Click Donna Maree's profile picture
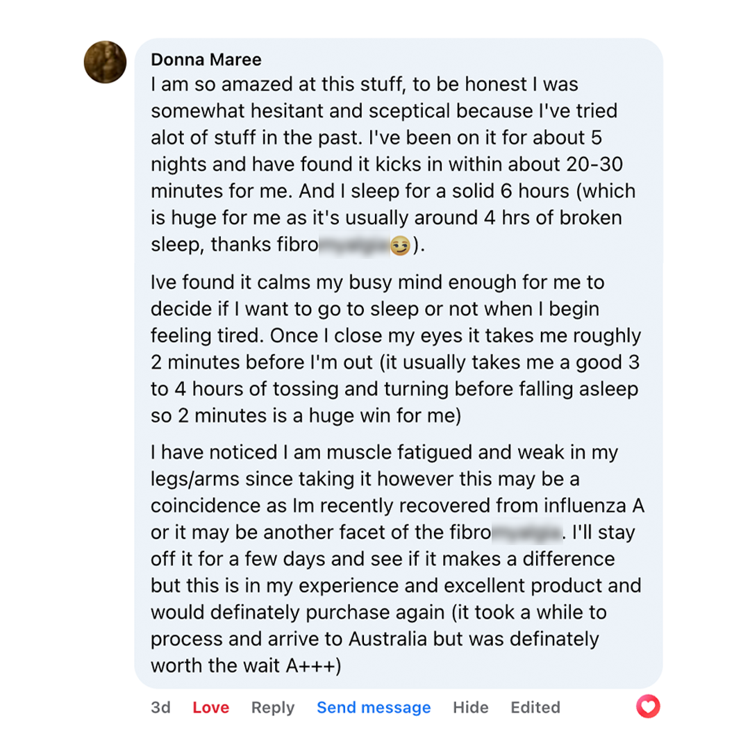Screen dimensions: 750x750 tap(105, 62)
